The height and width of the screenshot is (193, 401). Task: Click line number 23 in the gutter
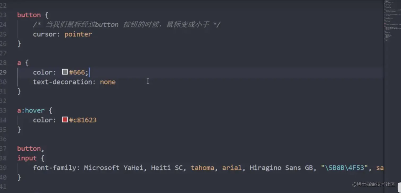[x=3, y=15]
